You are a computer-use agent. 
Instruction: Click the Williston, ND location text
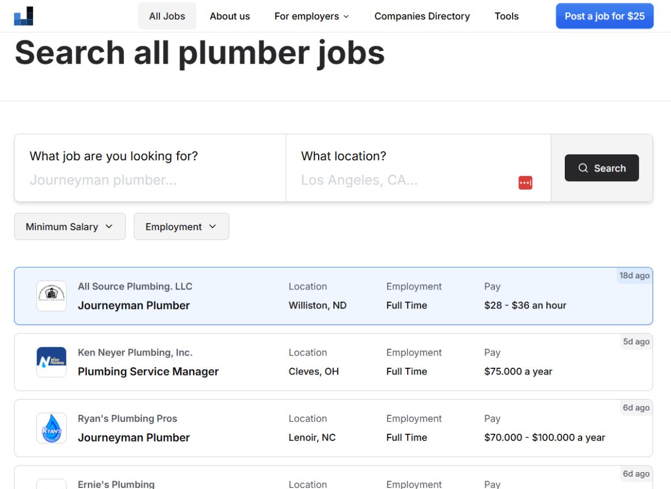[x=318, y=305]
